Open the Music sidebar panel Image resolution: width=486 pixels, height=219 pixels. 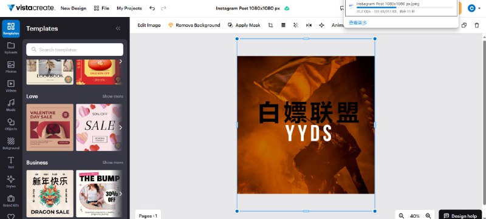(11, 106)
